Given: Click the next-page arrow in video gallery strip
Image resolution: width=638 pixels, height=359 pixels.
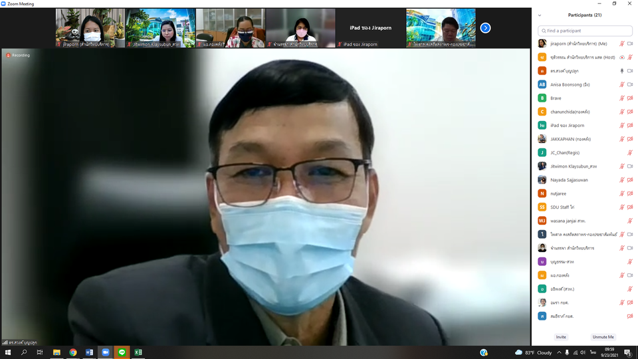Looking at the screenshot, I should click(485, 28).
